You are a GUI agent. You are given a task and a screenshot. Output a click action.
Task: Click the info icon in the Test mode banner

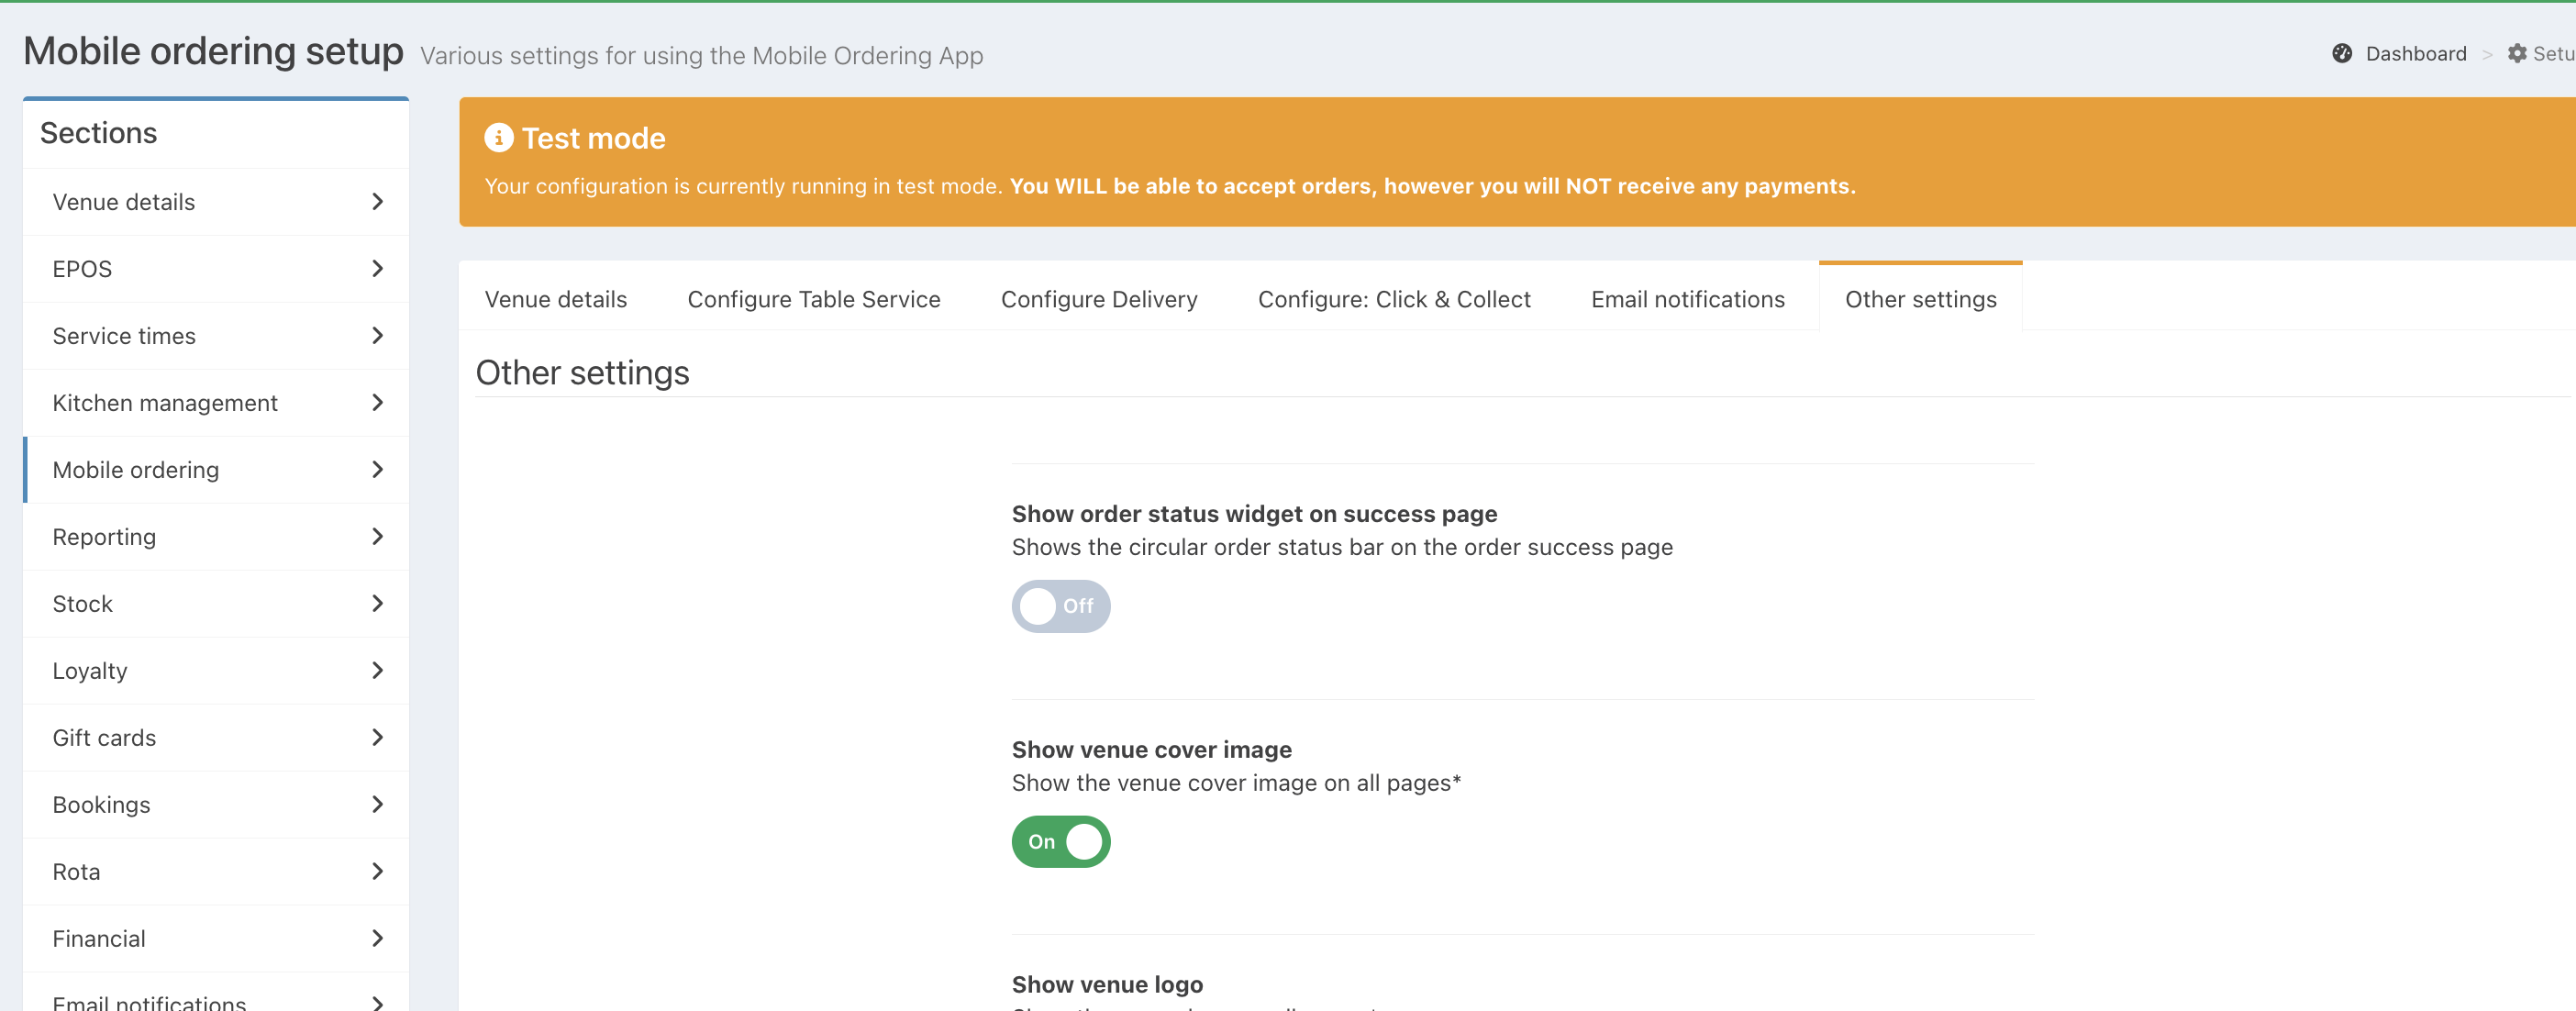point(498,138)
